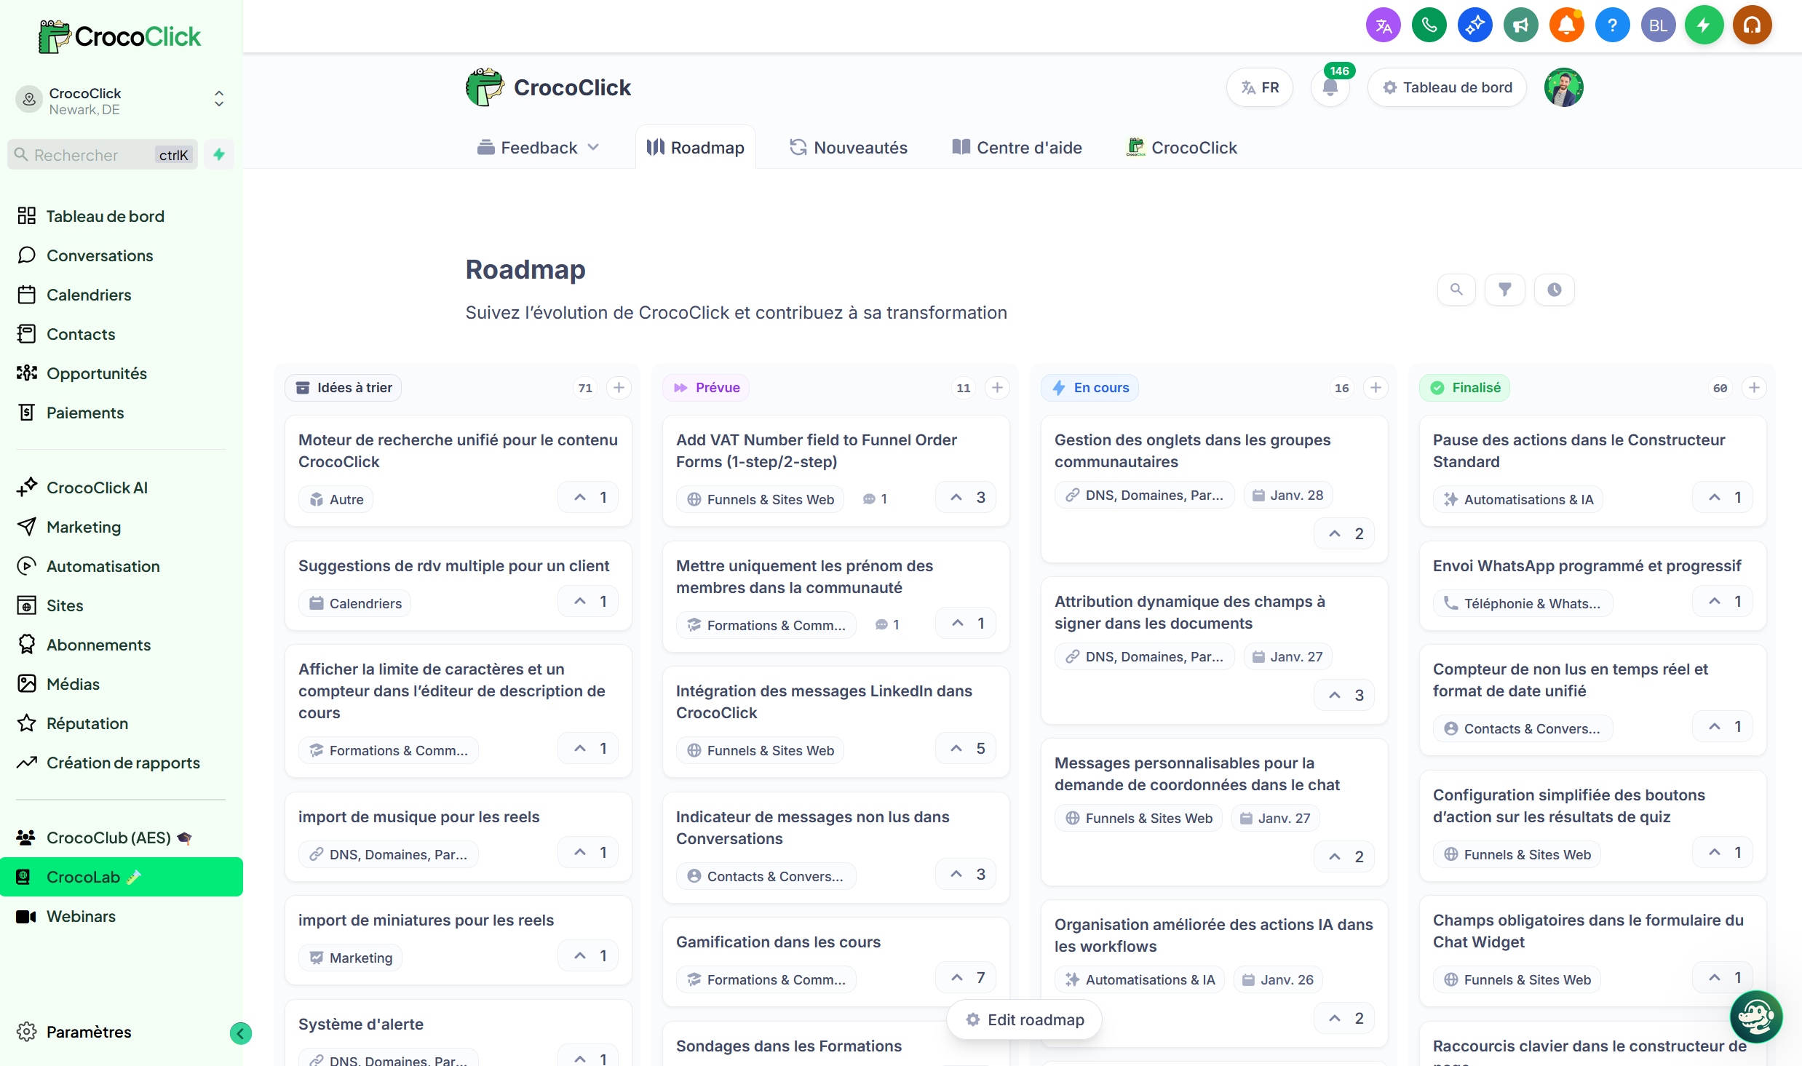The width and height of the screenshot is (1802, 1066).
Task: Click the Edit roadmap button
Action: click(x=1024, y=1020)
